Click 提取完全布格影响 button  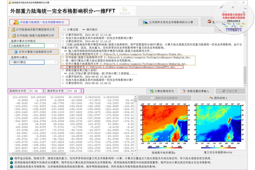[x=164, y=98]
